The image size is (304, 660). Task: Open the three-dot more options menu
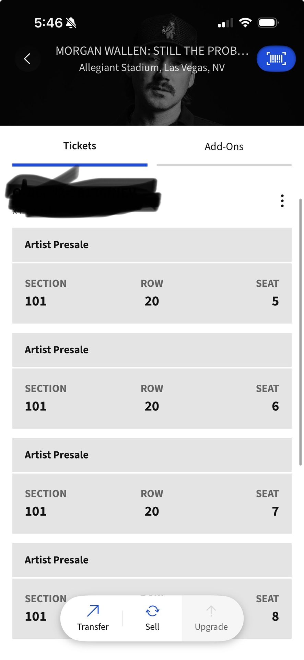tap(282, 201)
